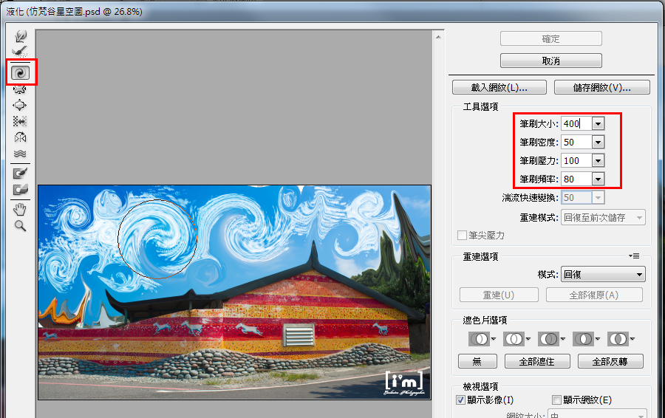Viewport: 665px width, 418px height.
Task: Click the 全部遮住 button
Action: pos(537,361)
